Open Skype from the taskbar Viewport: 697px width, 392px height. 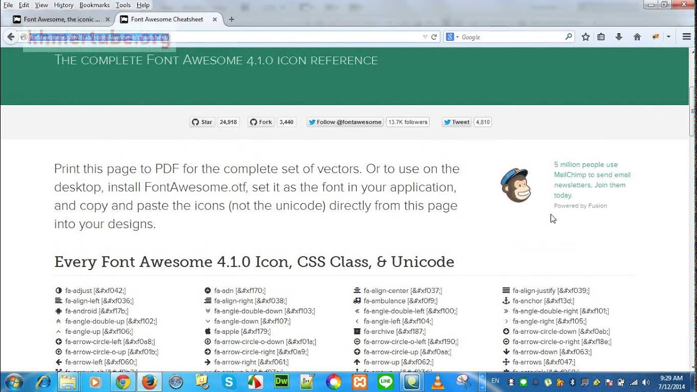tap(229, 382)
